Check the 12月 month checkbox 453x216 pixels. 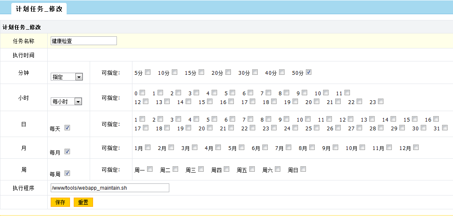(x=416, y=147)
